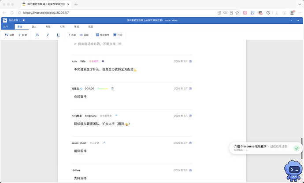This screenshot has width=304, height=183.
Task: Click the 最新 (Latest) ribbon button
Action: (84, 35)
